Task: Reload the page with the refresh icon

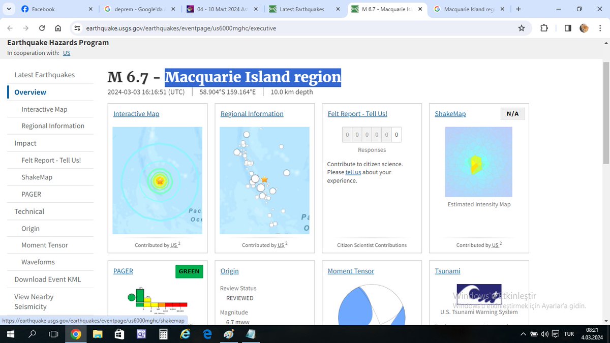Action: point(42,28)
